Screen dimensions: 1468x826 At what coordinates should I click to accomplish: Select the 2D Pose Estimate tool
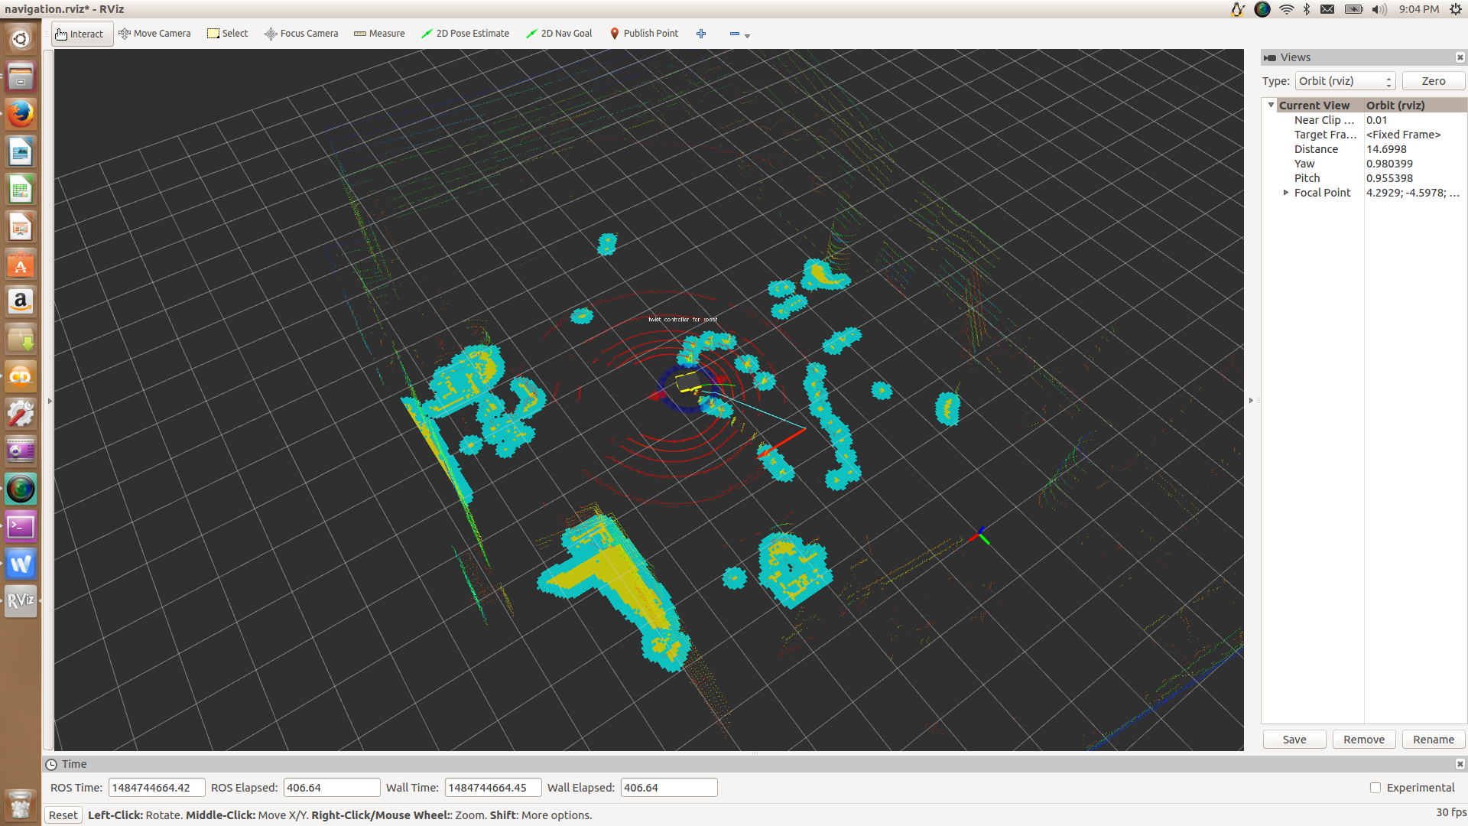[x=465, y=34]
